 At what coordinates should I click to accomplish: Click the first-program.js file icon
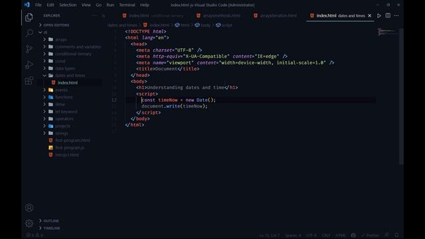(50, 147)
